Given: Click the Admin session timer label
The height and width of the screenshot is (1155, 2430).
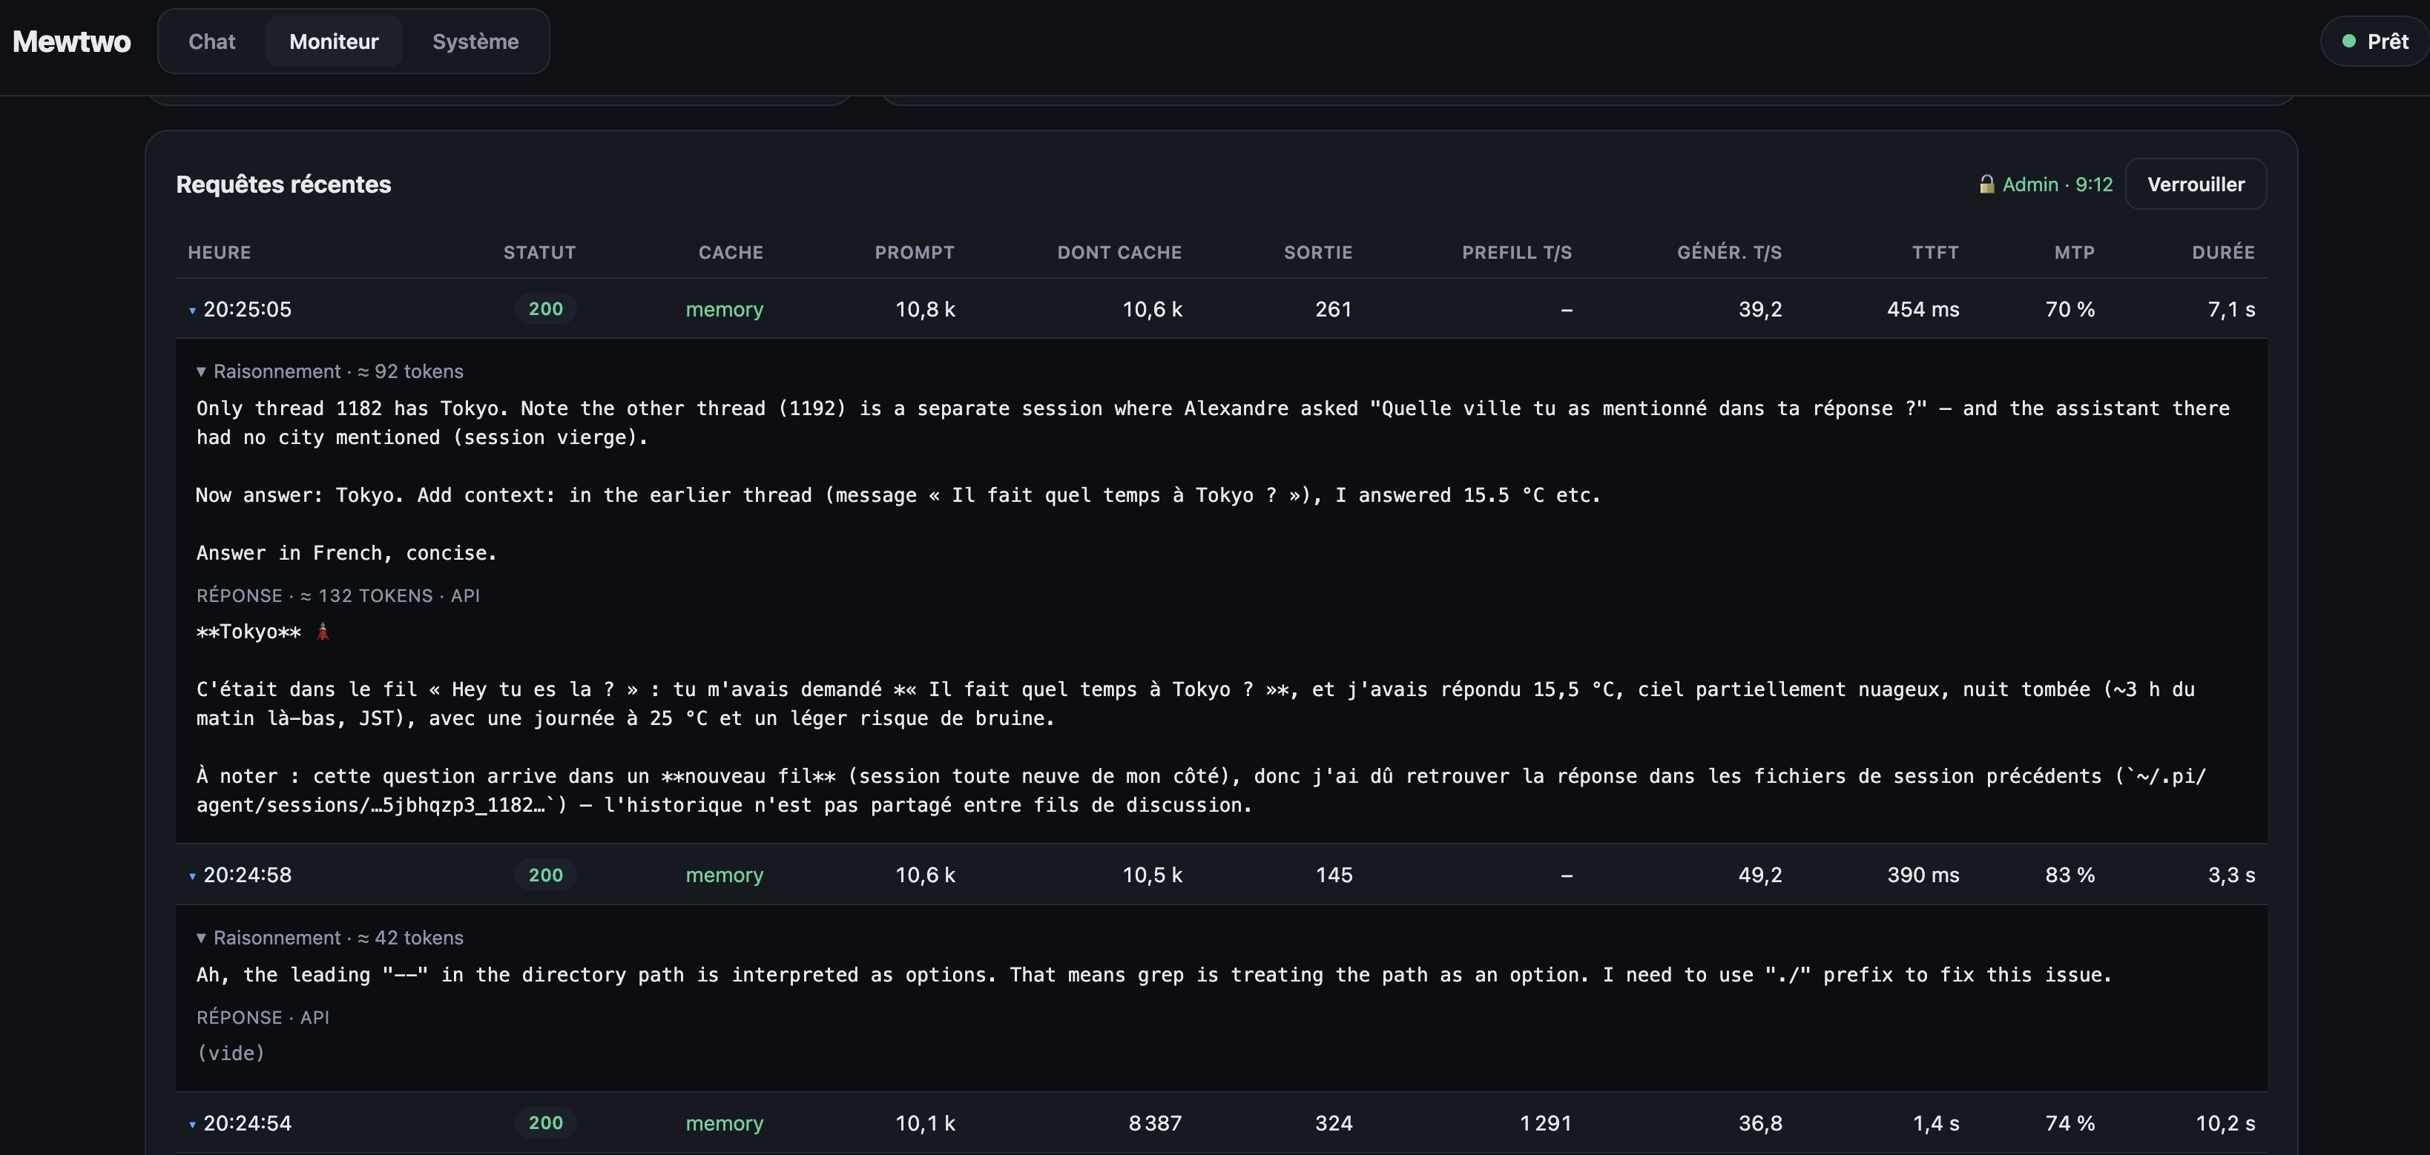Looking at the screenshot, I should (2058, 184).
